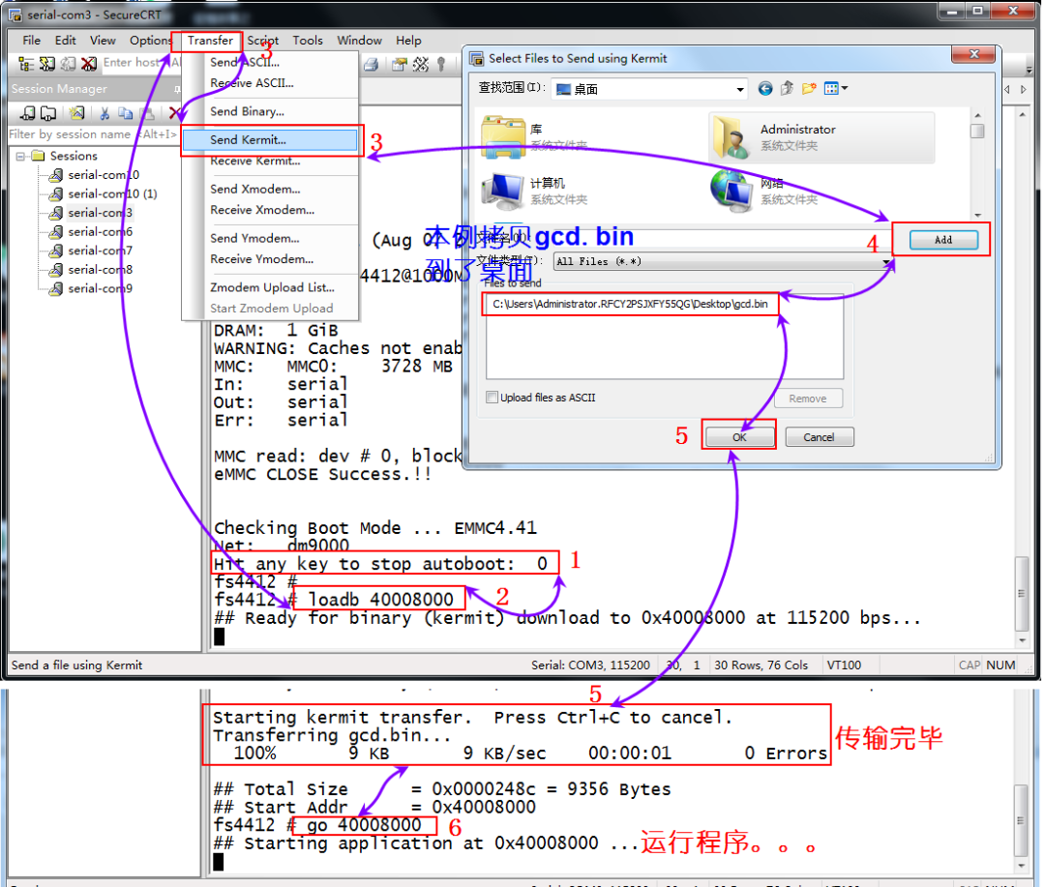
Task: Click the Copy icon in Session Manager
Action: 125,113
